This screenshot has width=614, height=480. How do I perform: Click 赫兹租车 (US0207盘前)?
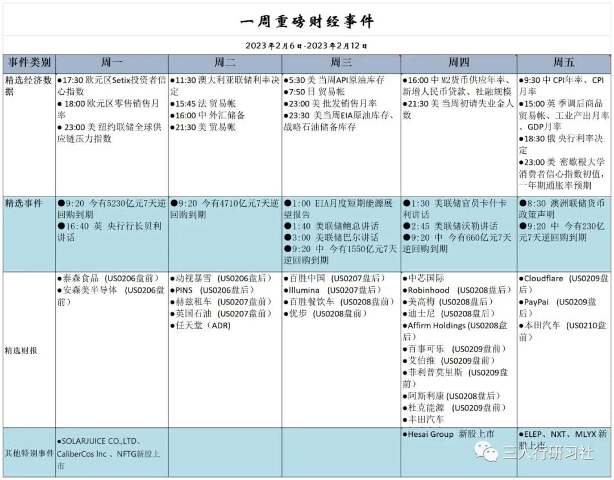221,302
